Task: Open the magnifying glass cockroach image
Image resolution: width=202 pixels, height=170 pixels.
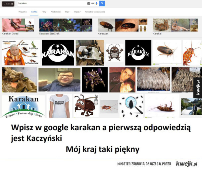Action: 131,106
